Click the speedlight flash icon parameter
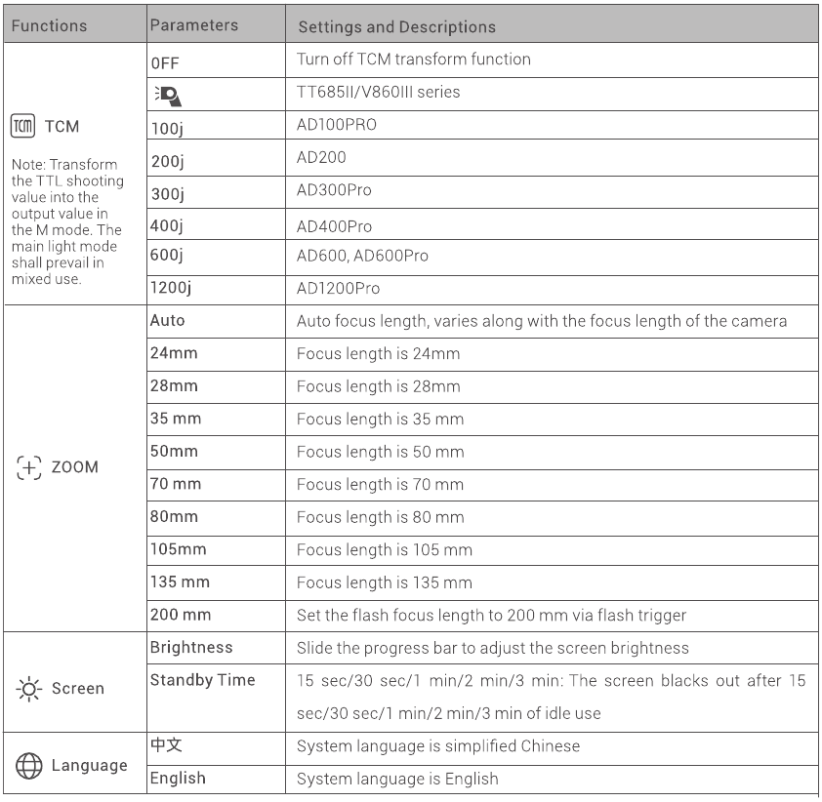Image resolution: width=822 pixels, height=802 pixels. point(168,96)
